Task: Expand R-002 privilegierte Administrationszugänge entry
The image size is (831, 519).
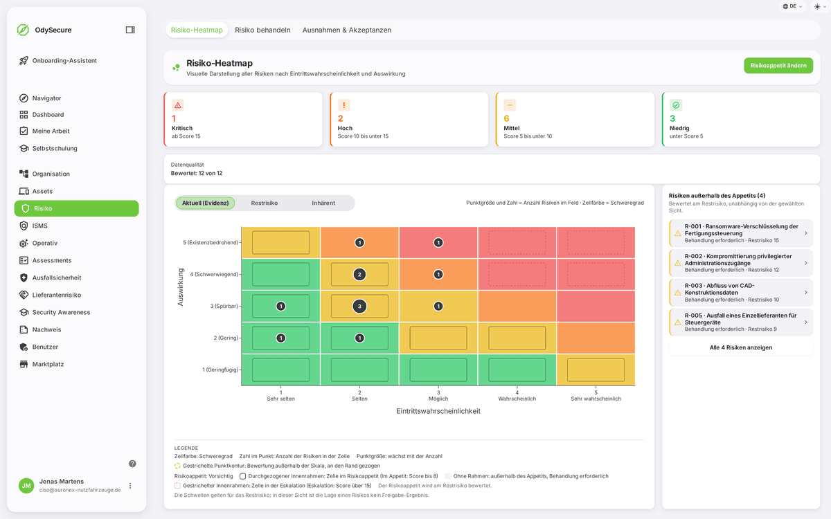Action: click(741, 263)
